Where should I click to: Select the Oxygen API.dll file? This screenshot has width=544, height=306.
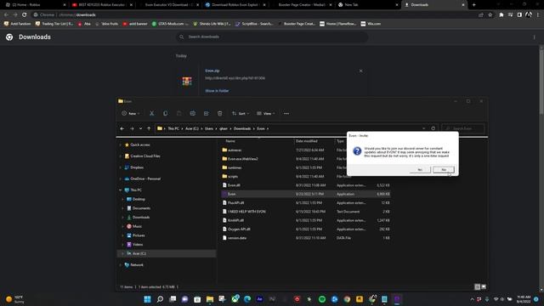click(x=239, y=229)
